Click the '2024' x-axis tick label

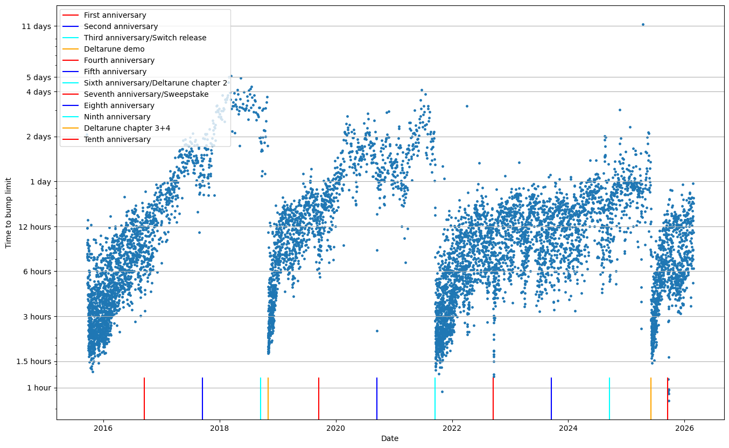(569, 429)
